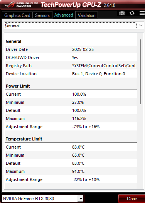
Task: Click the Power Limit Maximum 116.2% value
Action: pos(79,118)
